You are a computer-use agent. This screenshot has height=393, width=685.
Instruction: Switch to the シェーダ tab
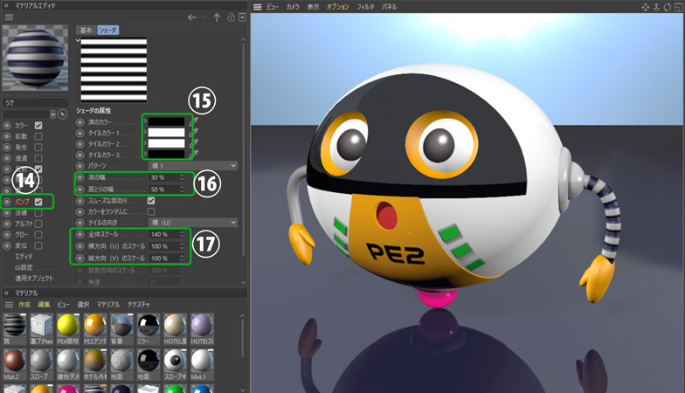[106, 30]
